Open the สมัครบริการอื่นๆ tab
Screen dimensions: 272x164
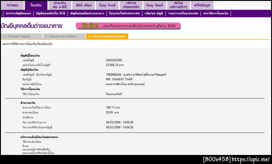click(x=178, y=5)
